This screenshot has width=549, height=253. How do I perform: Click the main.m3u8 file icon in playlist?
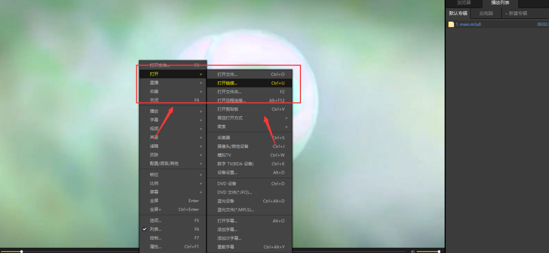(450, 24)
